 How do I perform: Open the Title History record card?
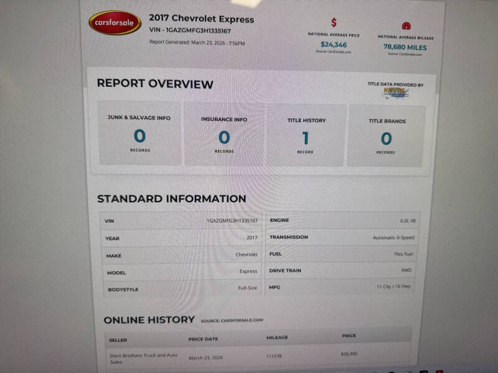(x=306, y=136)
